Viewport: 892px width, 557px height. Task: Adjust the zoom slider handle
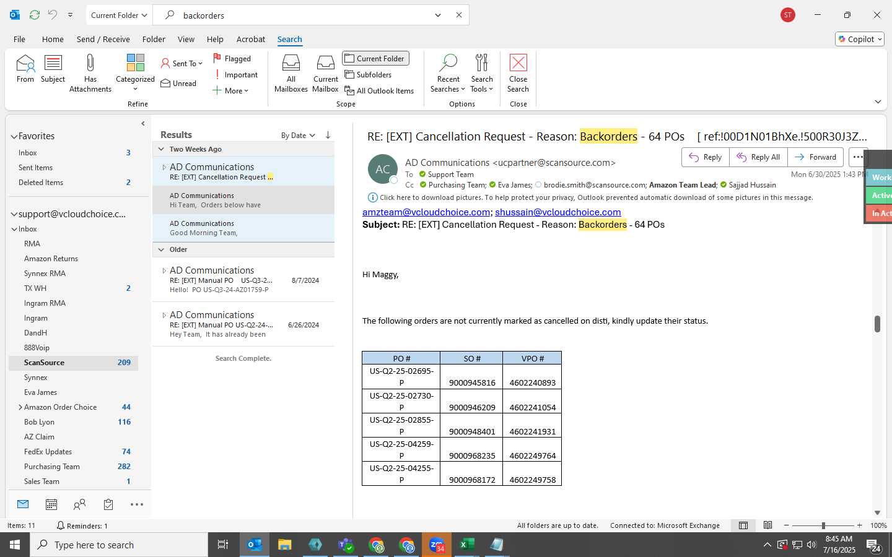tap(823, 525)
